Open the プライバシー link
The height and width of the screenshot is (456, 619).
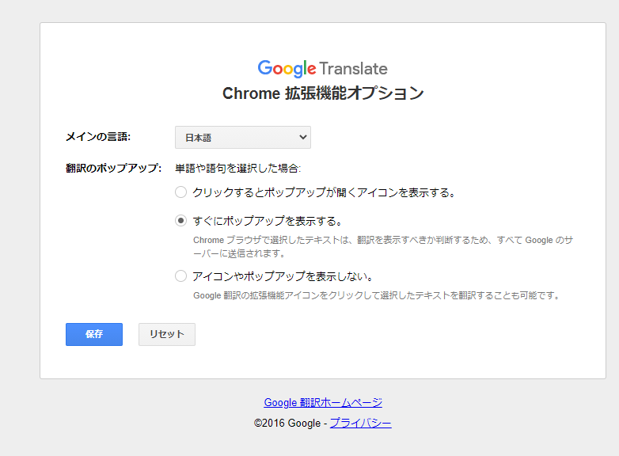point(360,424)
